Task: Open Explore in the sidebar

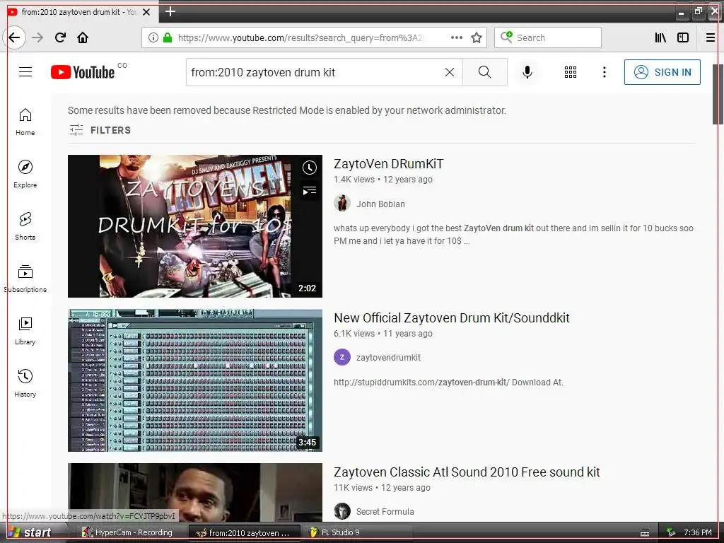Action: click(x=25, y=175)
